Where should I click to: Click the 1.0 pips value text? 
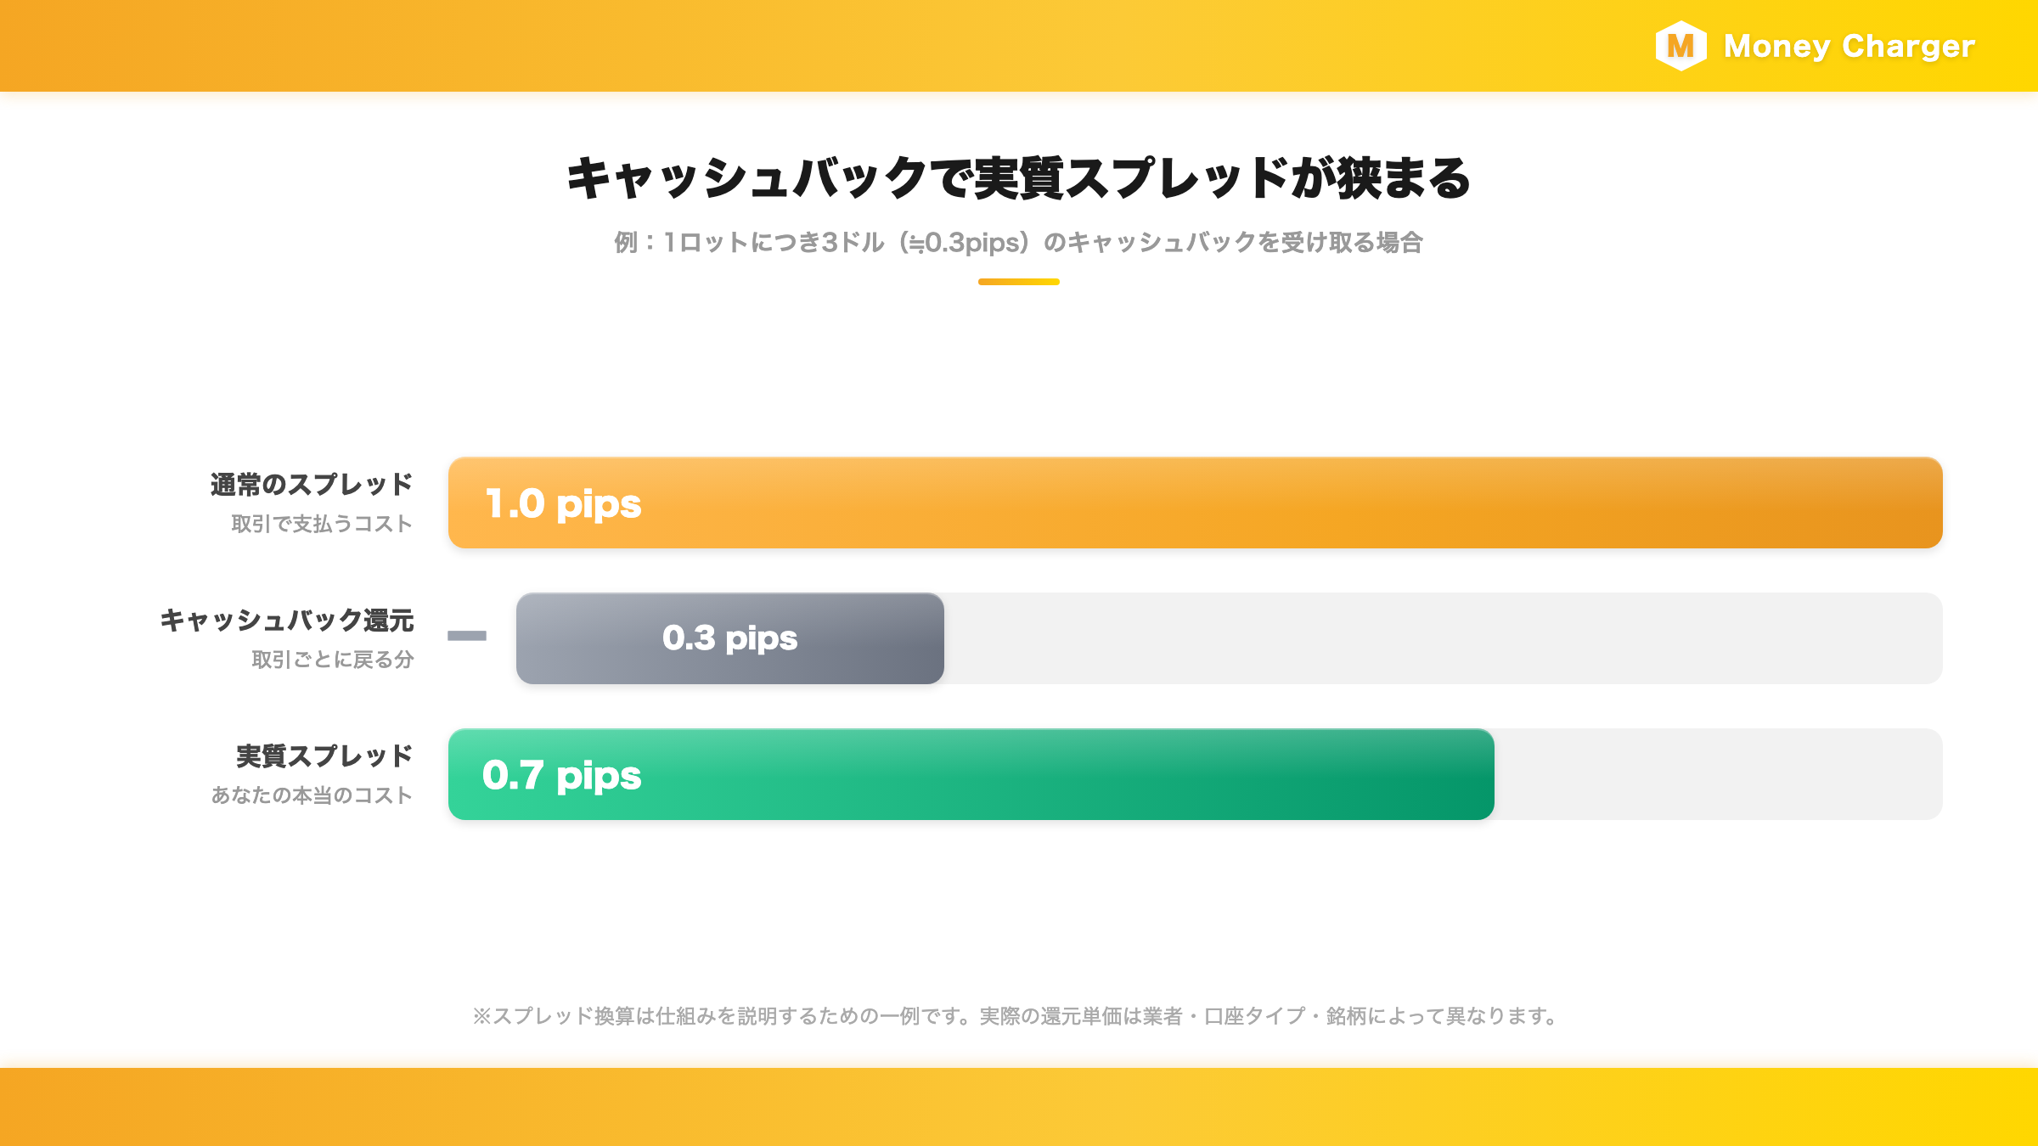click(x=563, y=504)
